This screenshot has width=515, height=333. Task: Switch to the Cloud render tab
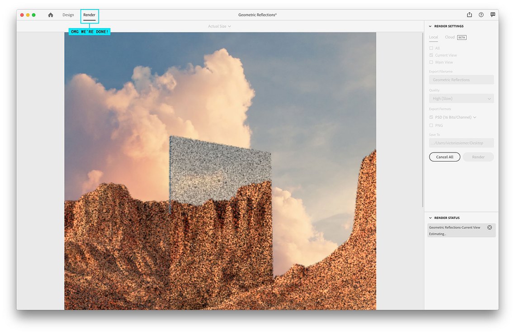pyautogui.click(x=449, y=37)
